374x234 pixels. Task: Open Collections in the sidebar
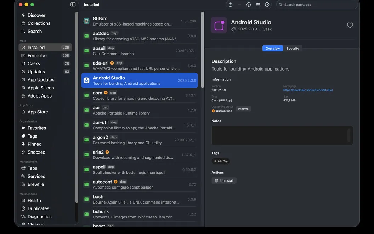pos(45,23)
